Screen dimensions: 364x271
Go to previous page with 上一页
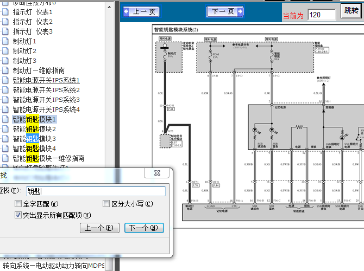point(142,11)
